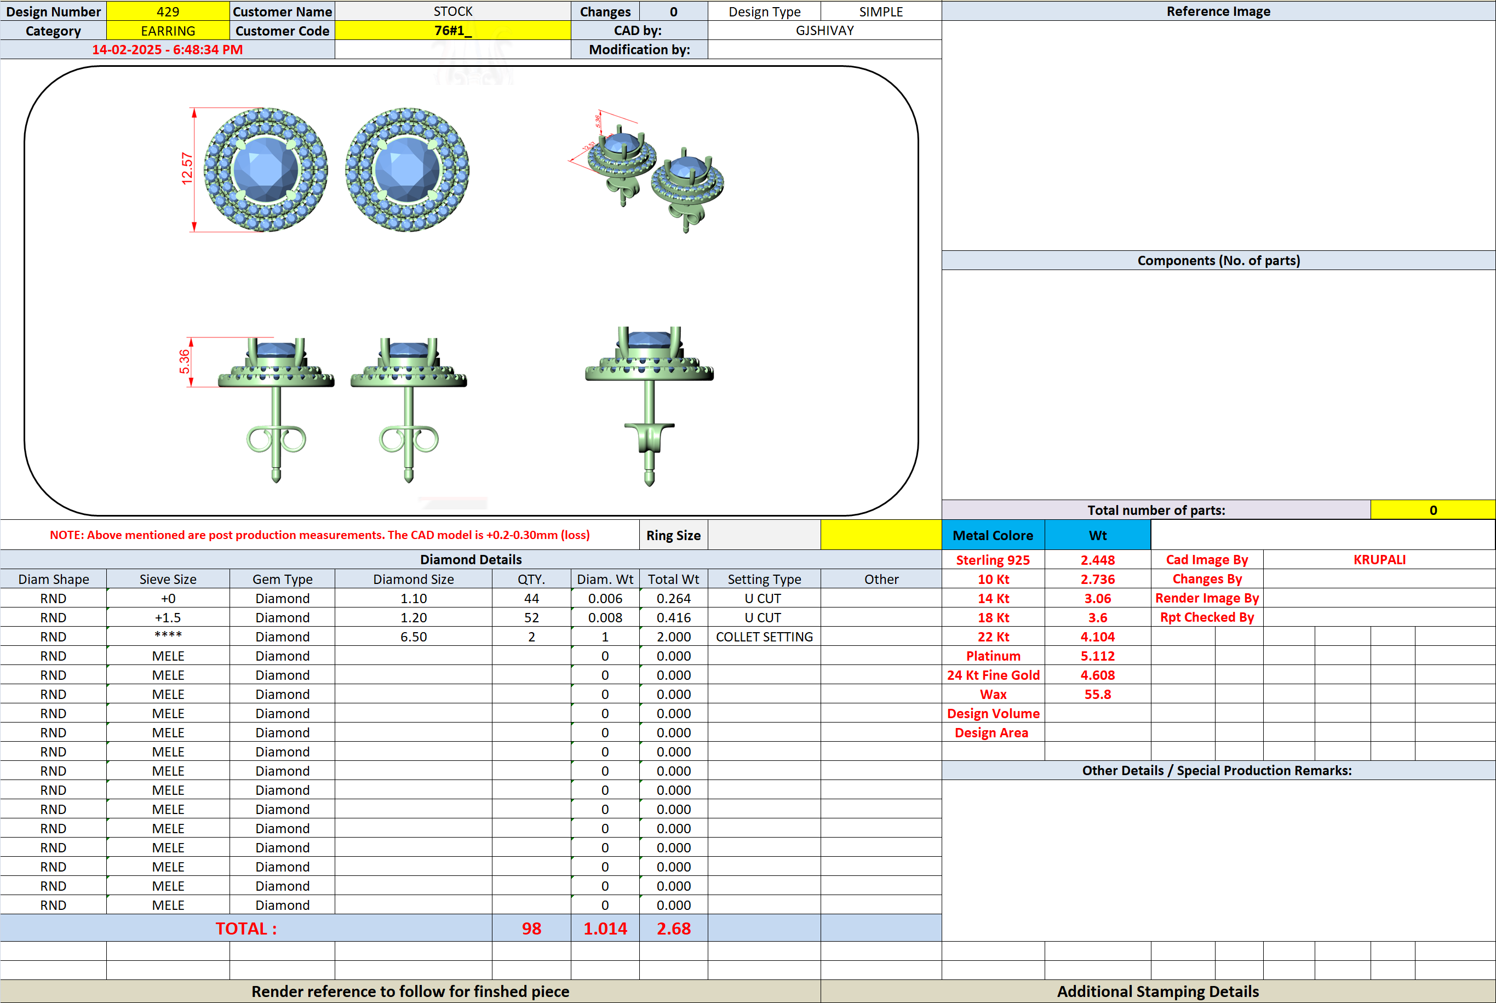Click the sieve size +1.5 cell
The height and width of the screenshot is (1003, 1496).
click(x=168, y=617)
